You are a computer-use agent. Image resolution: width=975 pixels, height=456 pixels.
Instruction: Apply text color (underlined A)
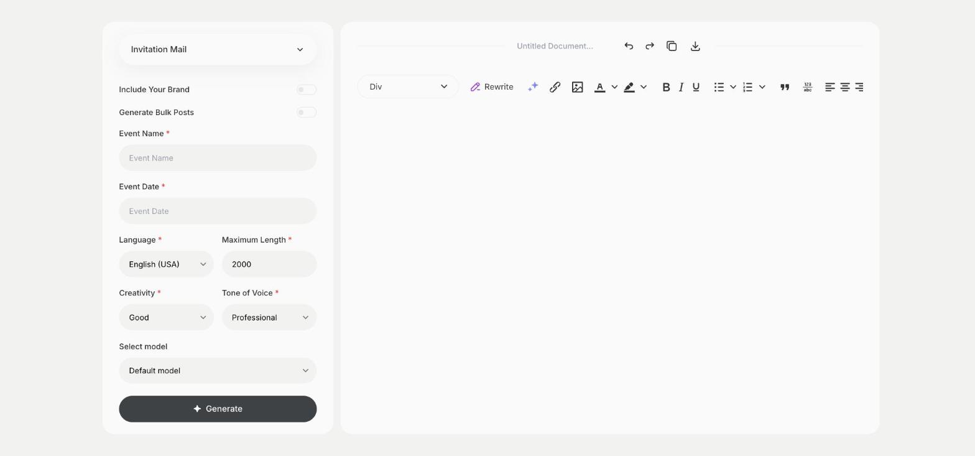[600, 87]
